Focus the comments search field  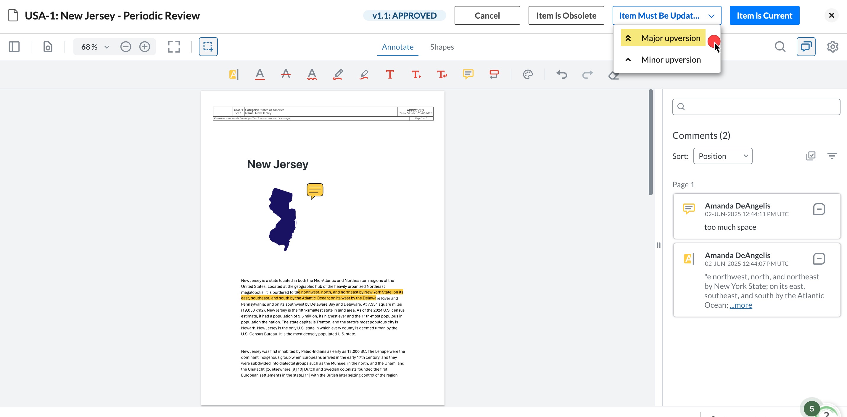(756, 107)
